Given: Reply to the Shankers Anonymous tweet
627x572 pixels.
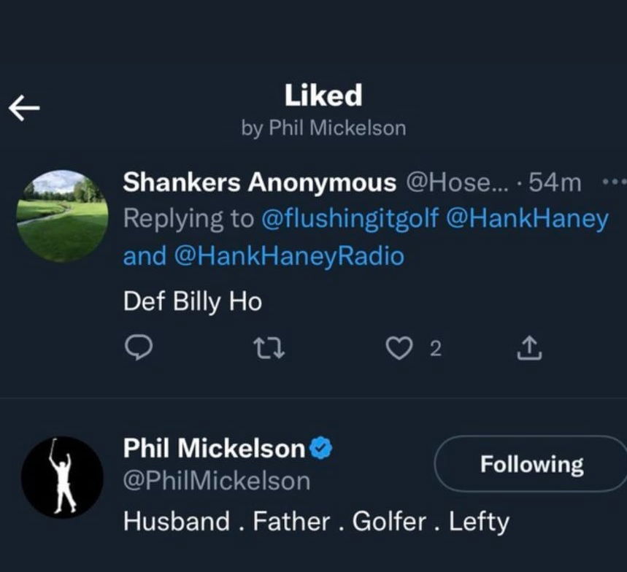Looking at the screenshot, I should point(137,349).
